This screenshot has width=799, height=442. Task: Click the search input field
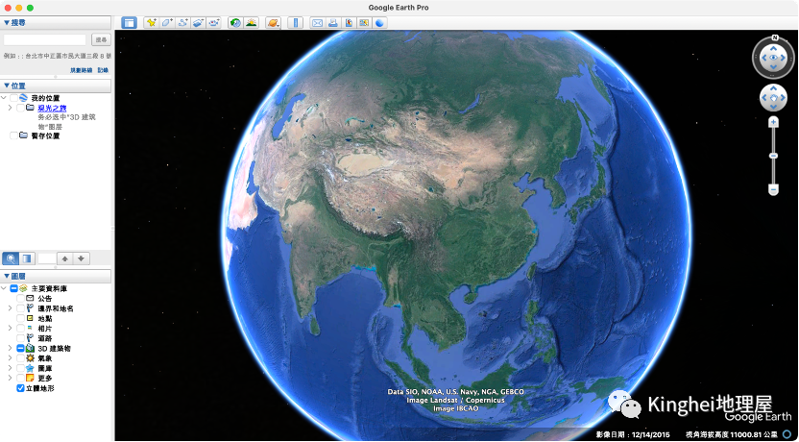[x=45, y=39]
